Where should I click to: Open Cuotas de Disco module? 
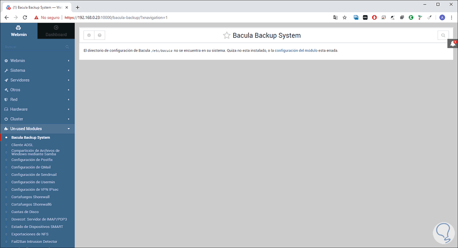(x=25, y=212)
